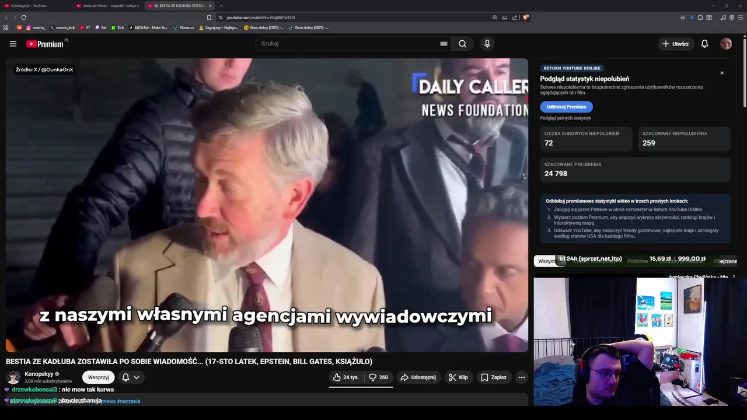
Task: Open the Kick bookmark
Action: [x=117, y=27]
